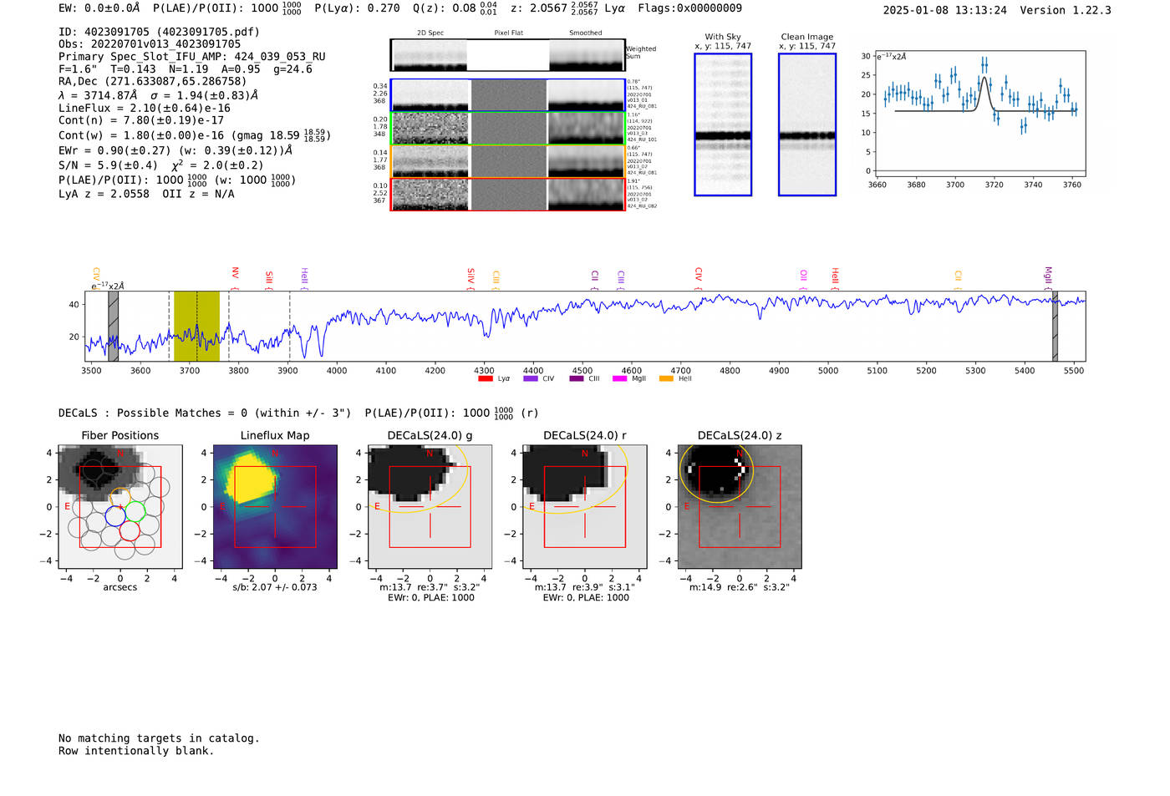
Task: Click the CIII legend color swatch
Action: [576, 378]
